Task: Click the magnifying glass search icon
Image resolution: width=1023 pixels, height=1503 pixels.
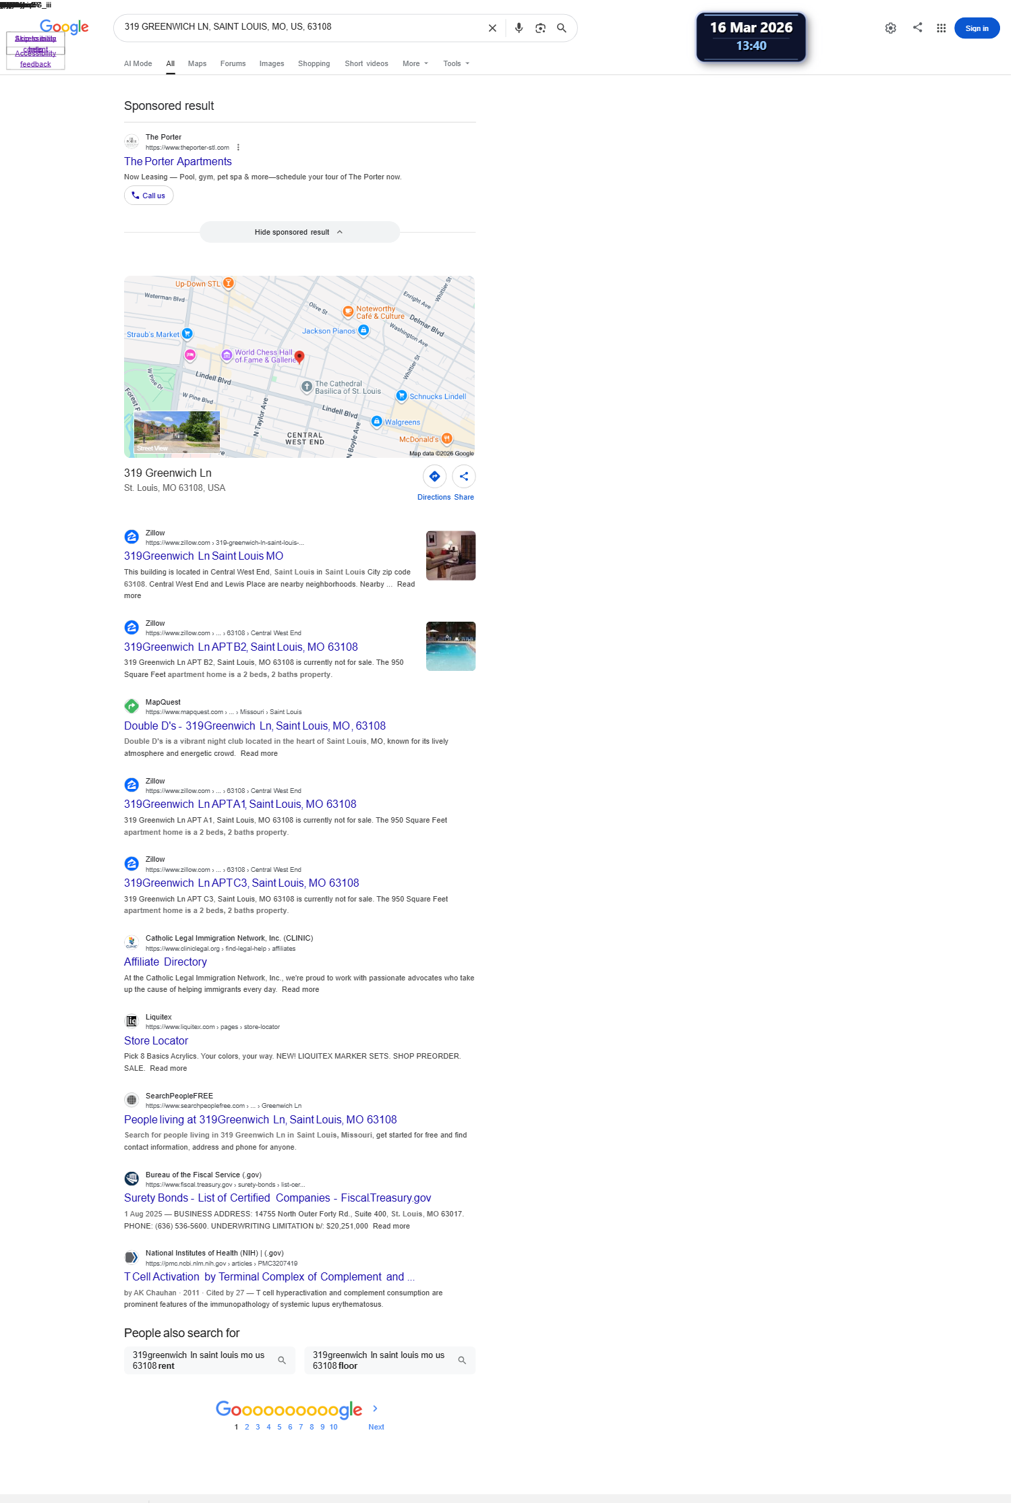Action: (x=561, y=28)
